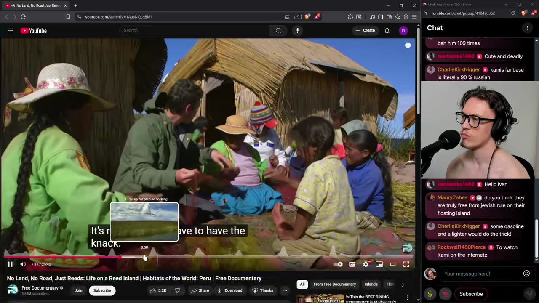Send Thanks to the creator
The width and height of the screenshot is (539, 303).
pos(263,290)
